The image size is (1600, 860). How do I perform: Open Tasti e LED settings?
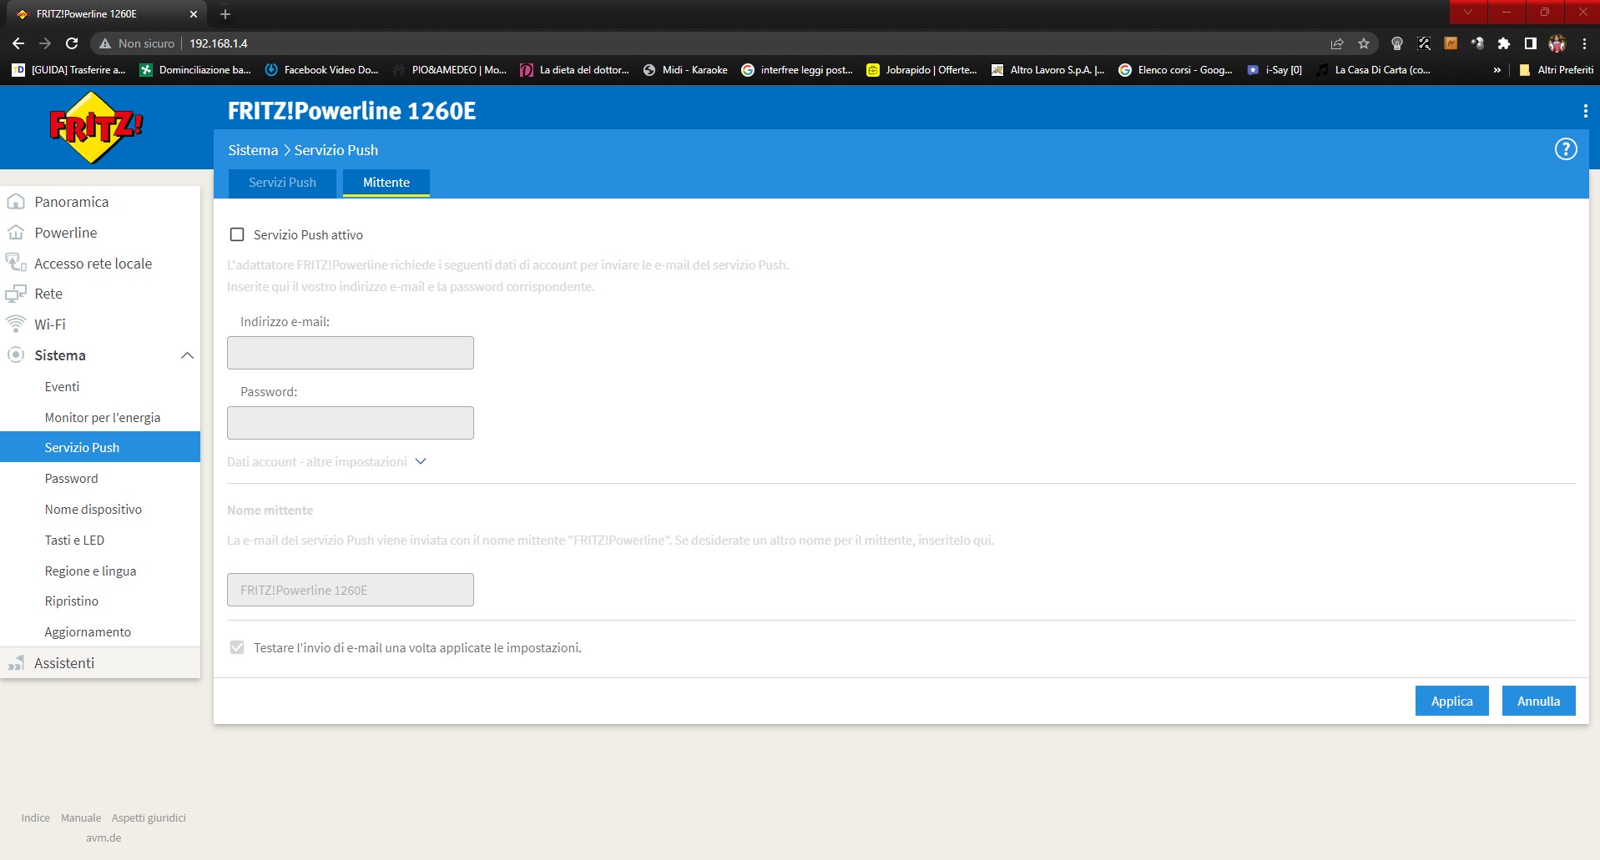pyautogui.click(x=74, y=540)
